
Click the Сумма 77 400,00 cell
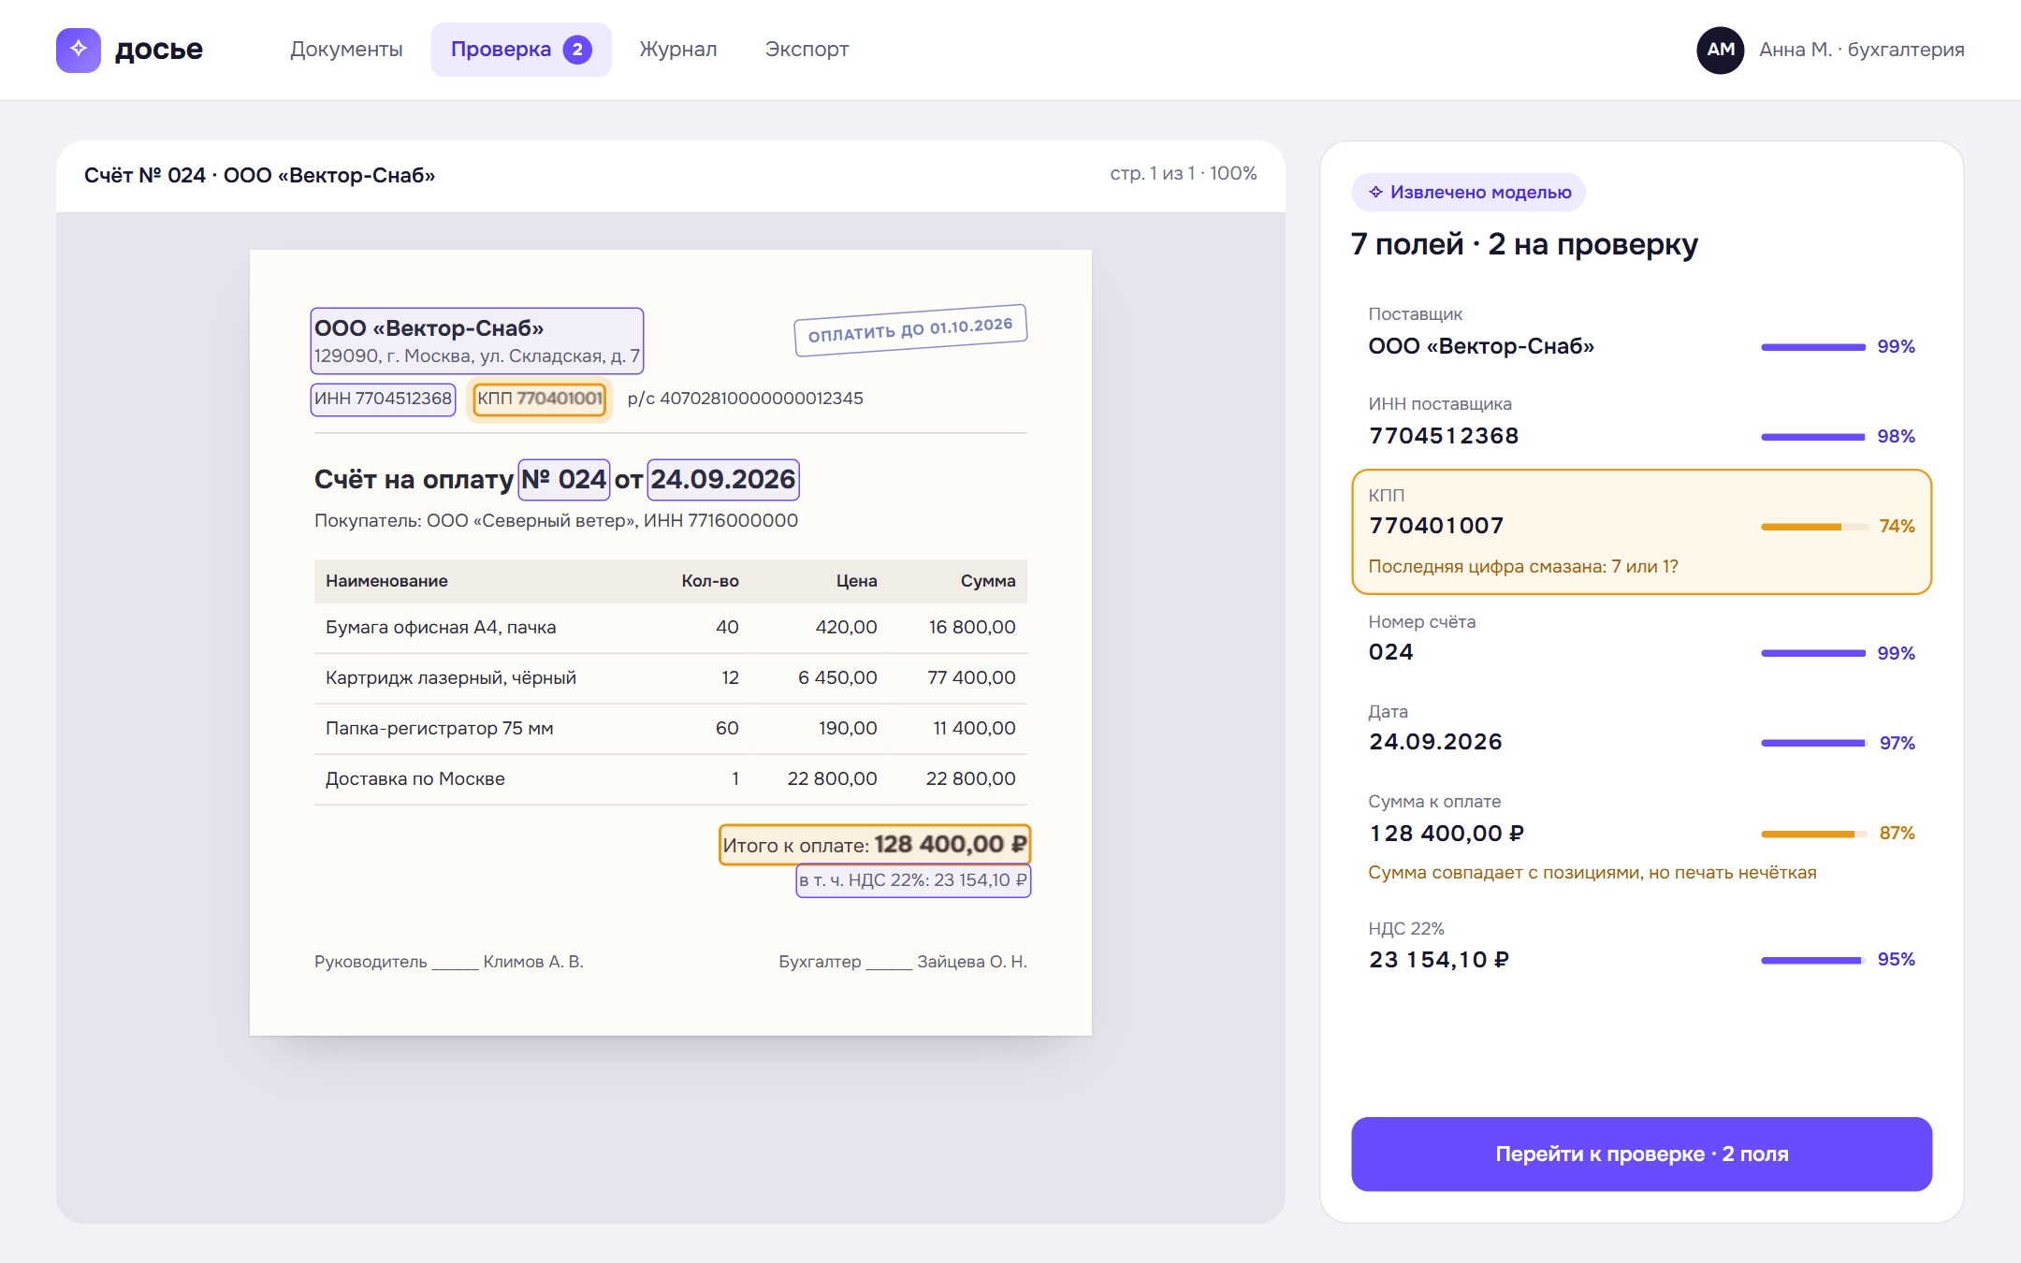tap(971, 678)
